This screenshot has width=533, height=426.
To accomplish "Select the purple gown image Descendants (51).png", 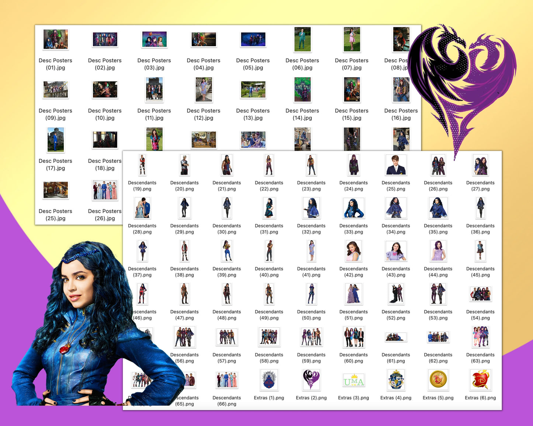I will coord(353,294).
